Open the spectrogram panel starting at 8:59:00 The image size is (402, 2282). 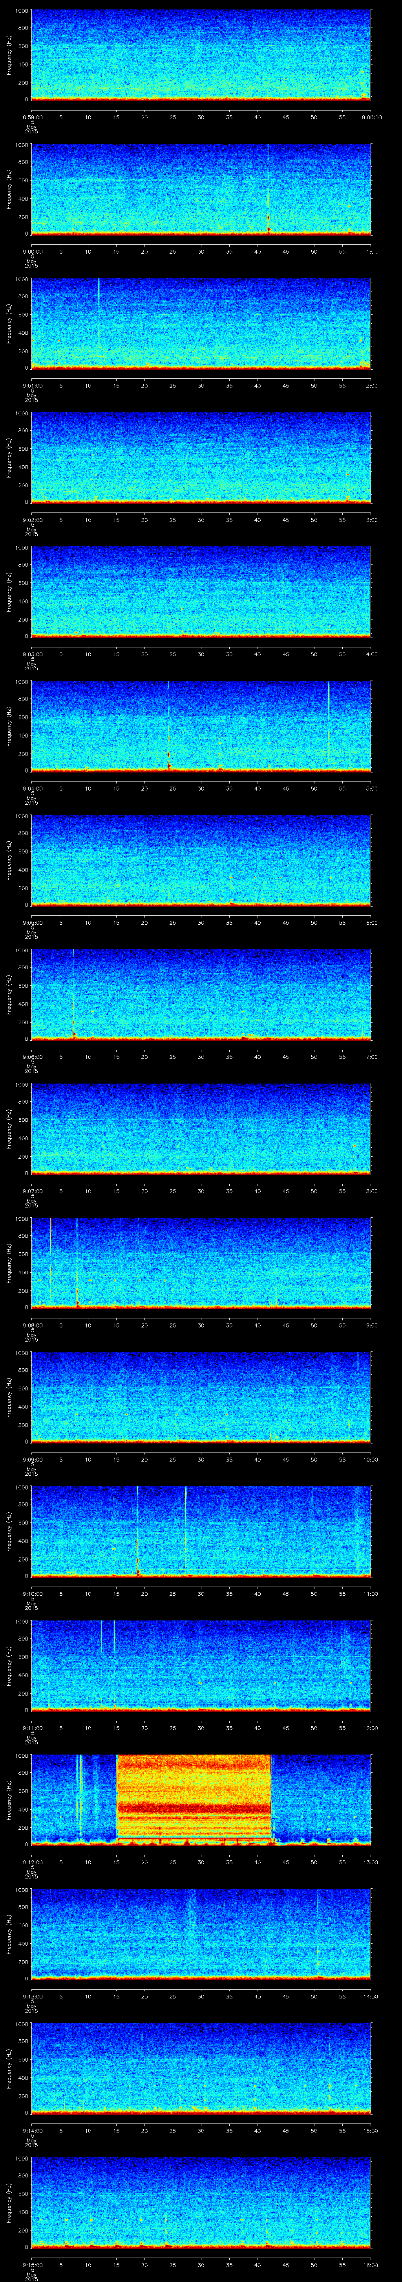(x=201, y=55)
